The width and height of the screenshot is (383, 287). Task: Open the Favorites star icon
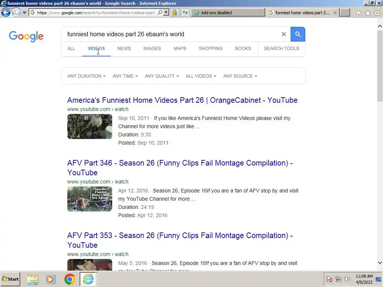[x=368, y=13]
